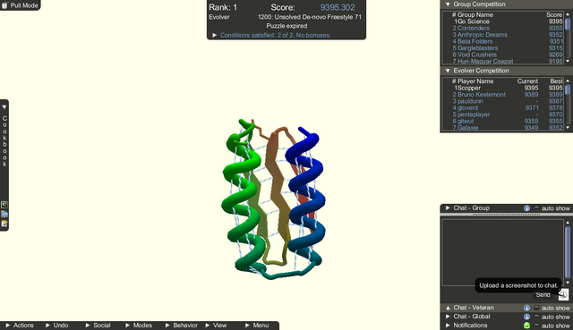Click the Send chat button
This screenshot has width=573, height=330.
click(x=543, y=295)
